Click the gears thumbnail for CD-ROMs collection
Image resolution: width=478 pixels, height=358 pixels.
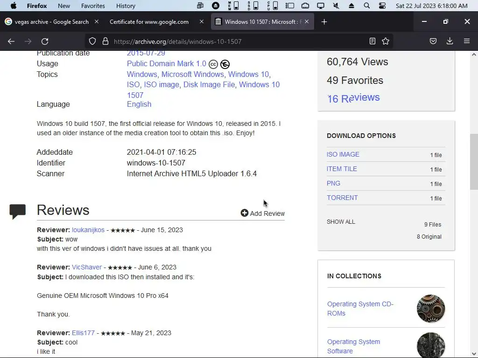tap(431, 309)
